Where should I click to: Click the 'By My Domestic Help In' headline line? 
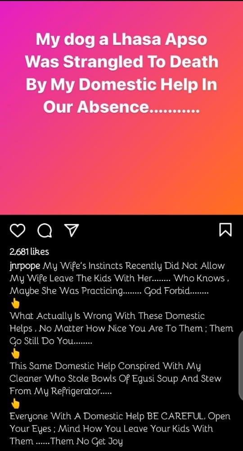[121, 84]
